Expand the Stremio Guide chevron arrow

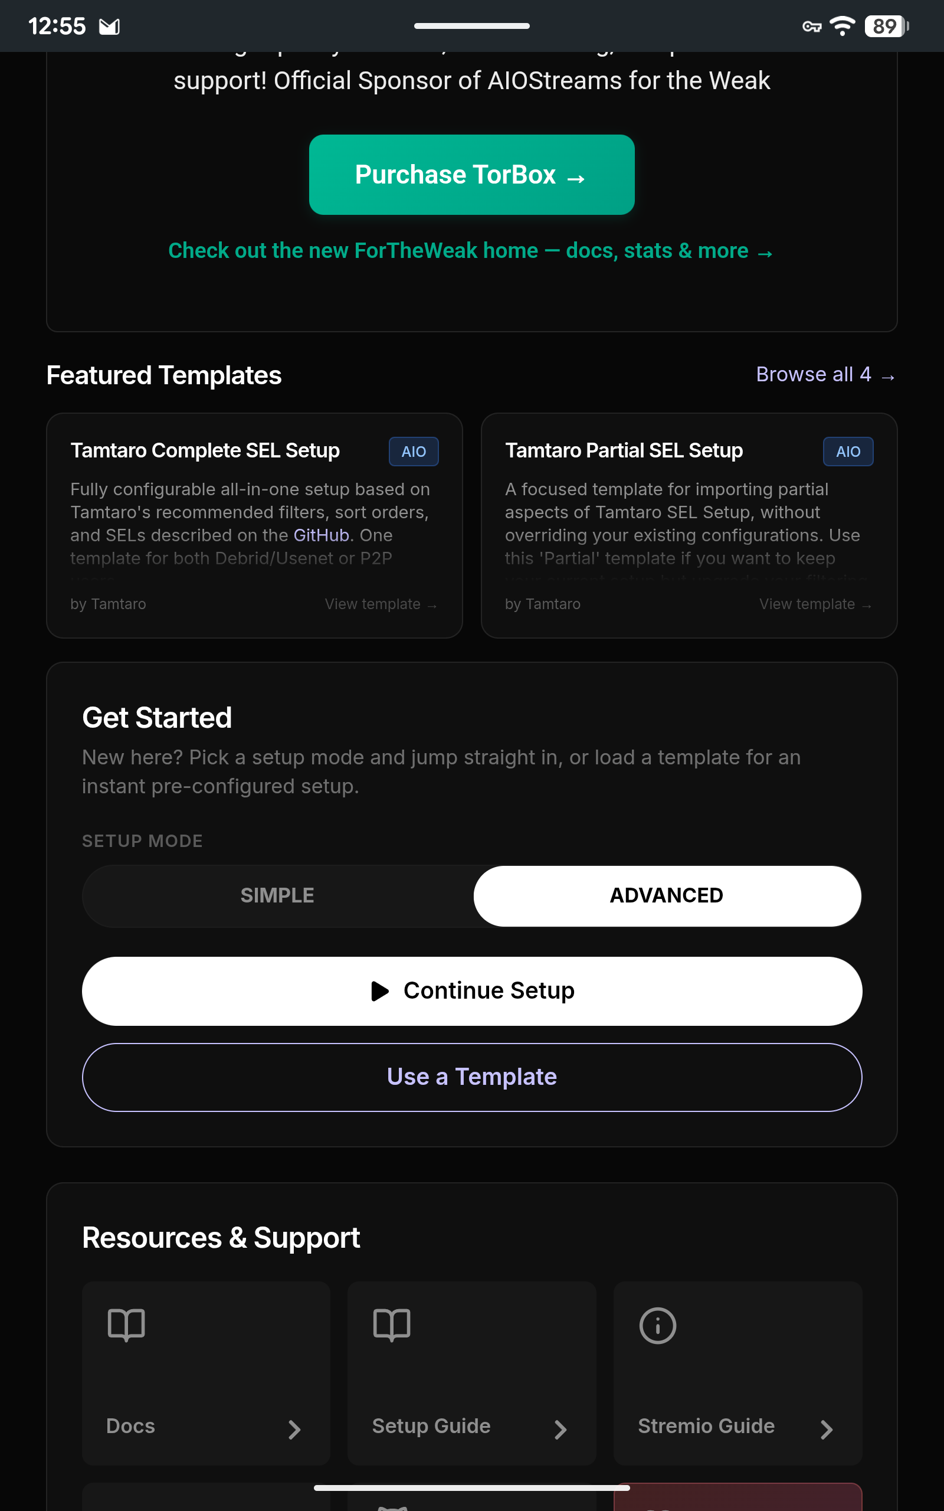pos(826,1429)
